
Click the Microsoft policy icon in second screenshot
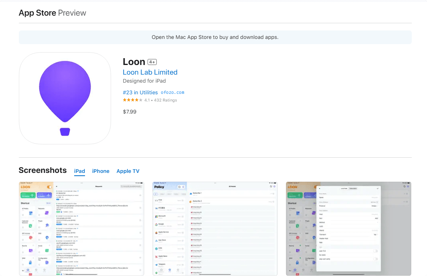[156, 216]
